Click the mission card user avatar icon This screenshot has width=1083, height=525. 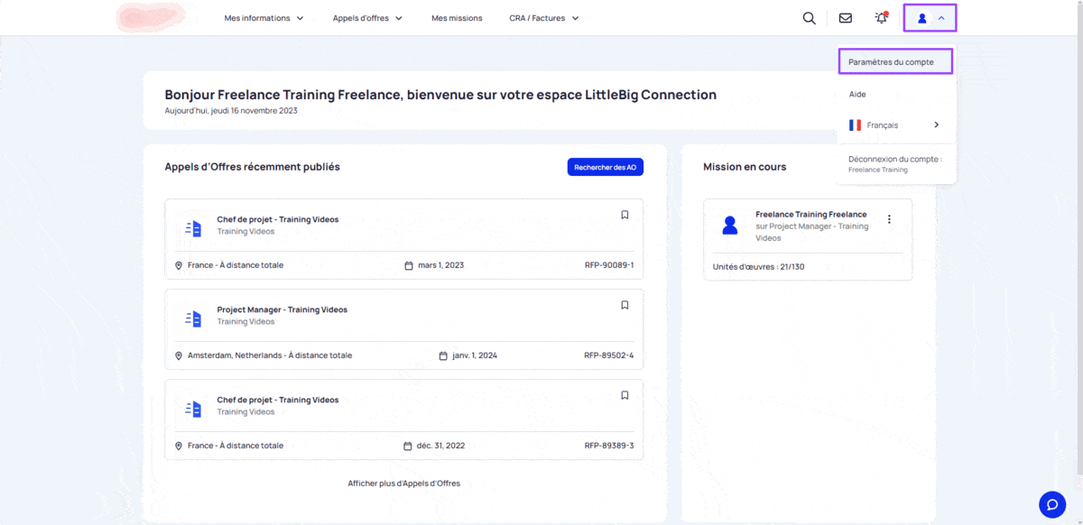pyautogui.click(x=730, y=226)
